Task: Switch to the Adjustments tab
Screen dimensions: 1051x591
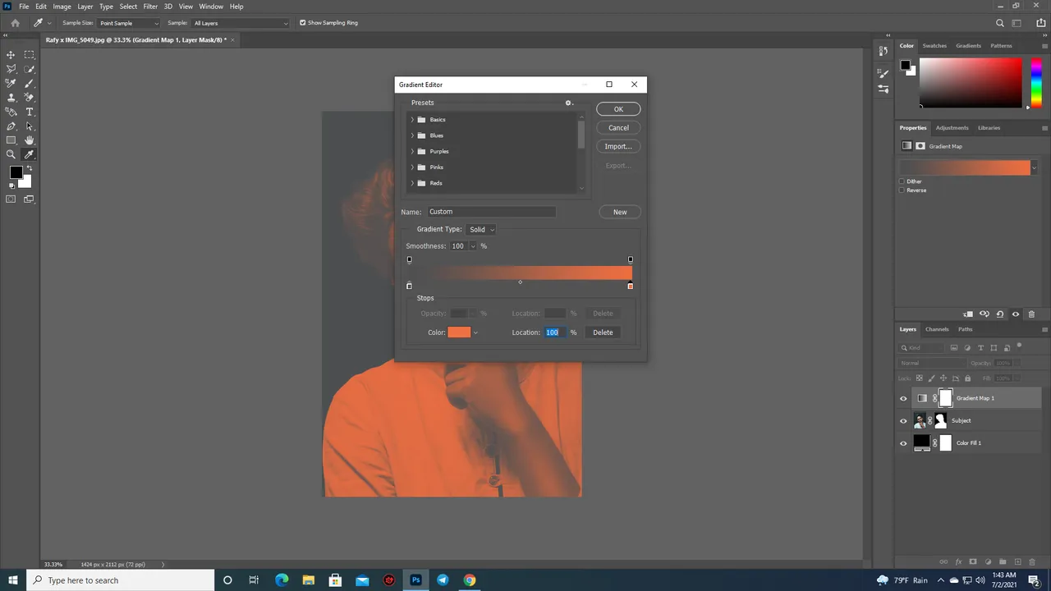Action: (952, 128)
